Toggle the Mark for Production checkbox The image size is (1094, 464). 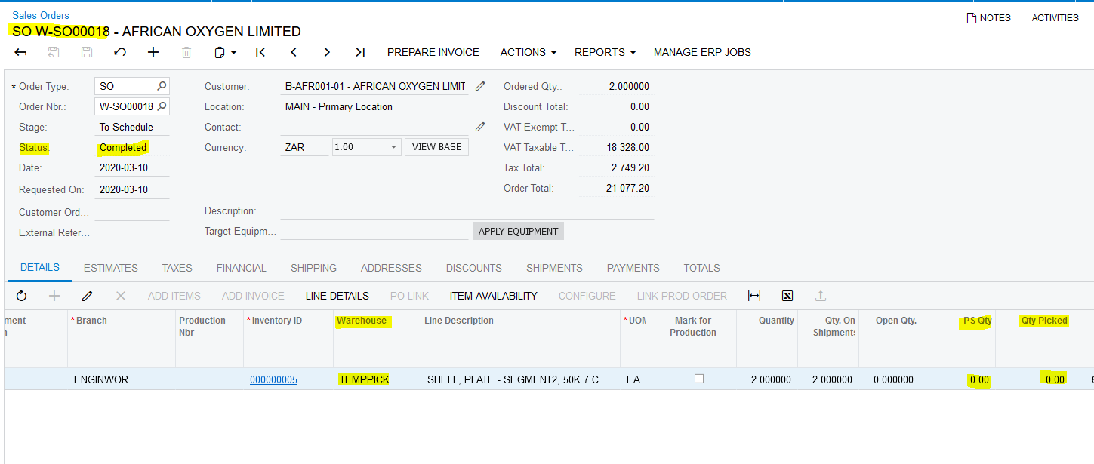pos(699,379)
